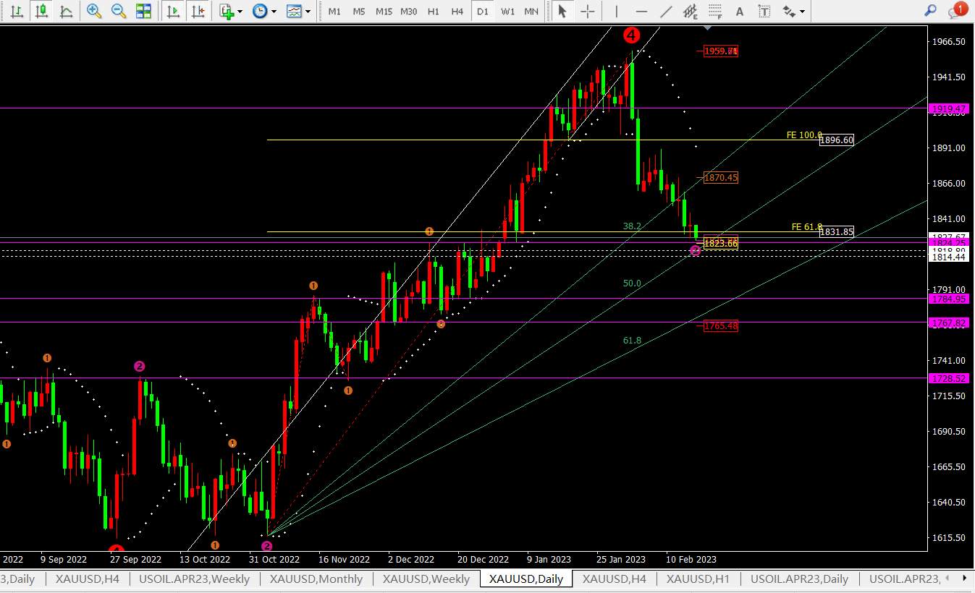Activate the standard cursor arrow tool
Viewport: 975px width, 593px height.
[562, 11]
